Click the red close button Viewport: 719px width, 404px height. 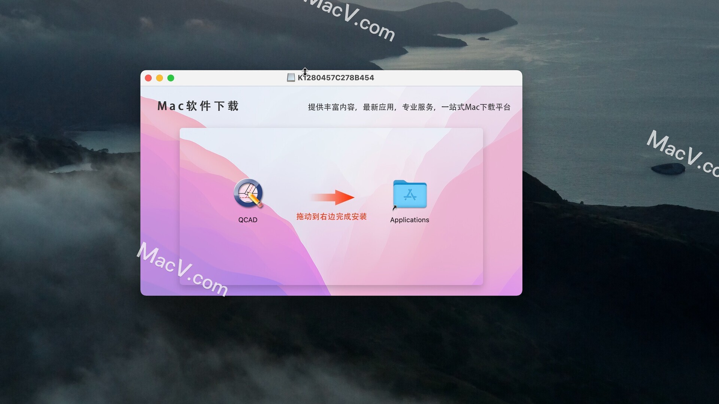[149, 78]
